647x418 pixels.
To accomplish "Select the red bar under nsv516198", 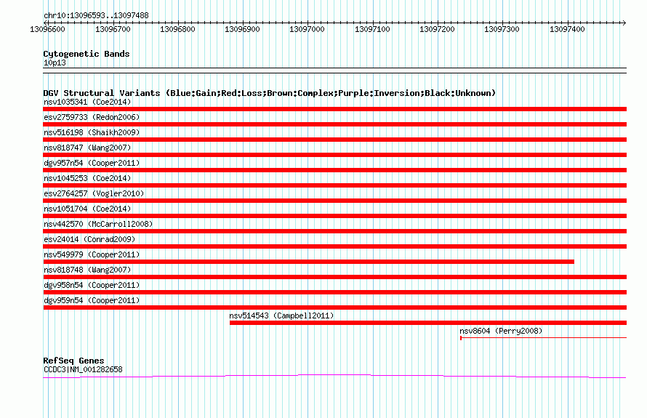I will click(334, 140).
